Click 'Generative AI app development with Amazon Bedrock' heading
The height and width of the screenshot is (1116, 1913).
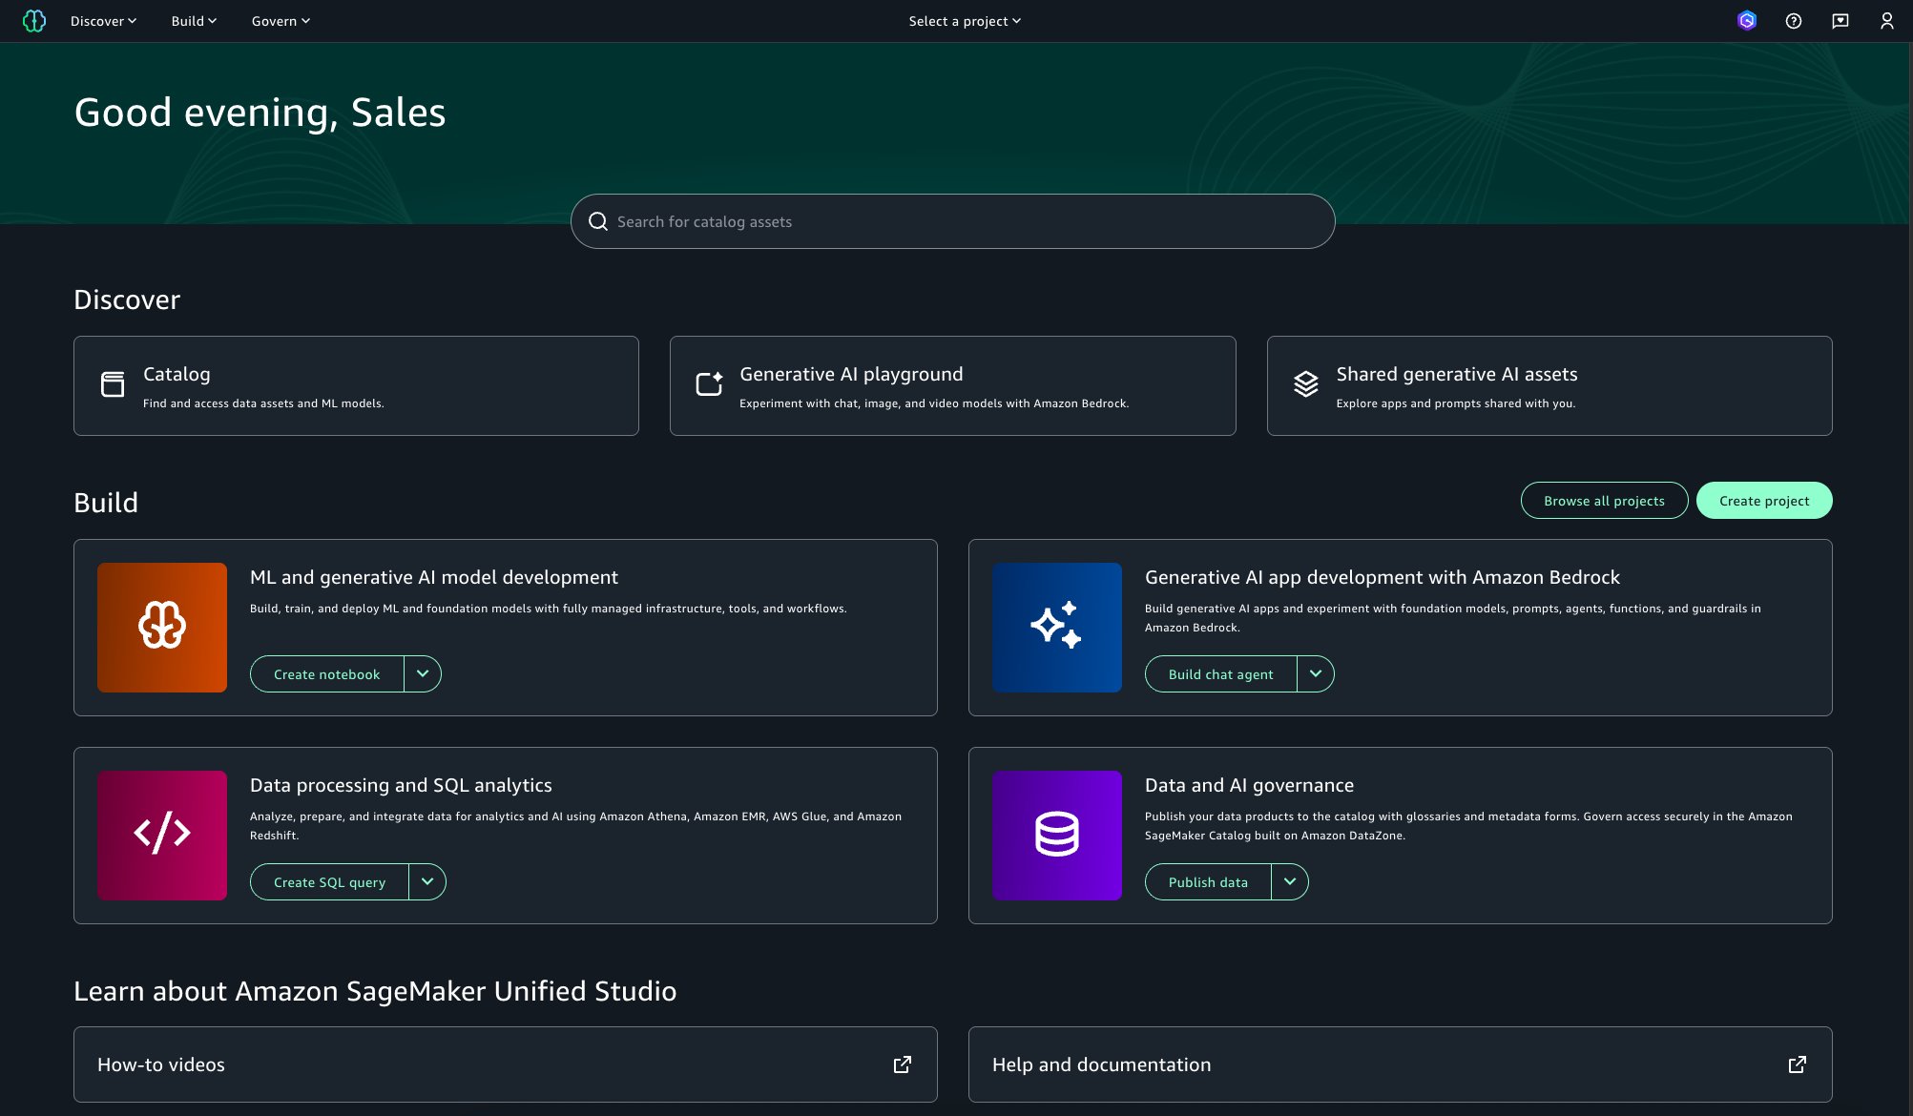[x=1383, y=577]
